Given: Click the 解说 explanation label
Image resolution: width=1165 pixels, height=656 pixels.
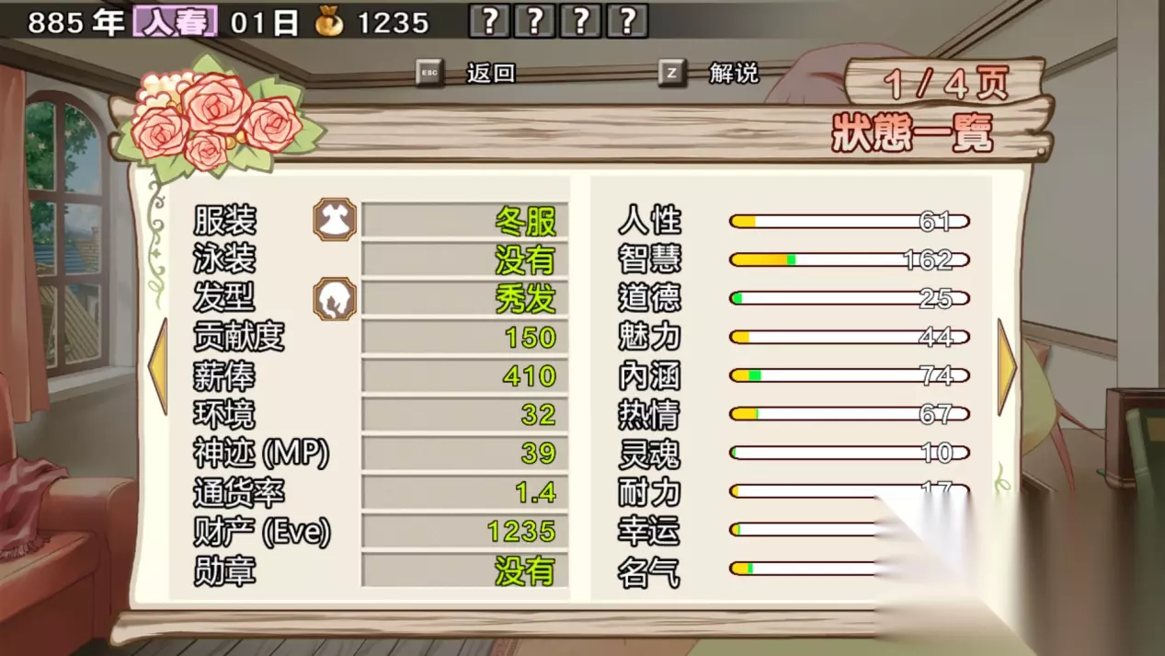Looking at the screenshot, I should pos(734,74).
